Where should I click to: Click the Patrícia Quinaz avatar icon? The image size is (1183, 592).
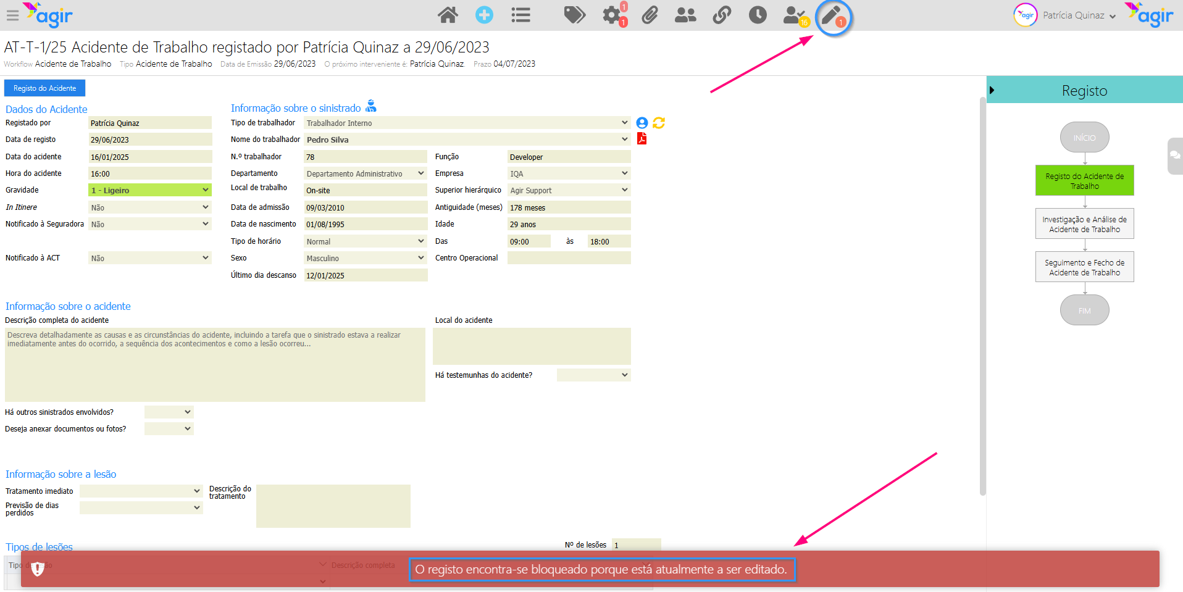pyautogui.click(x=1026, y=15)
